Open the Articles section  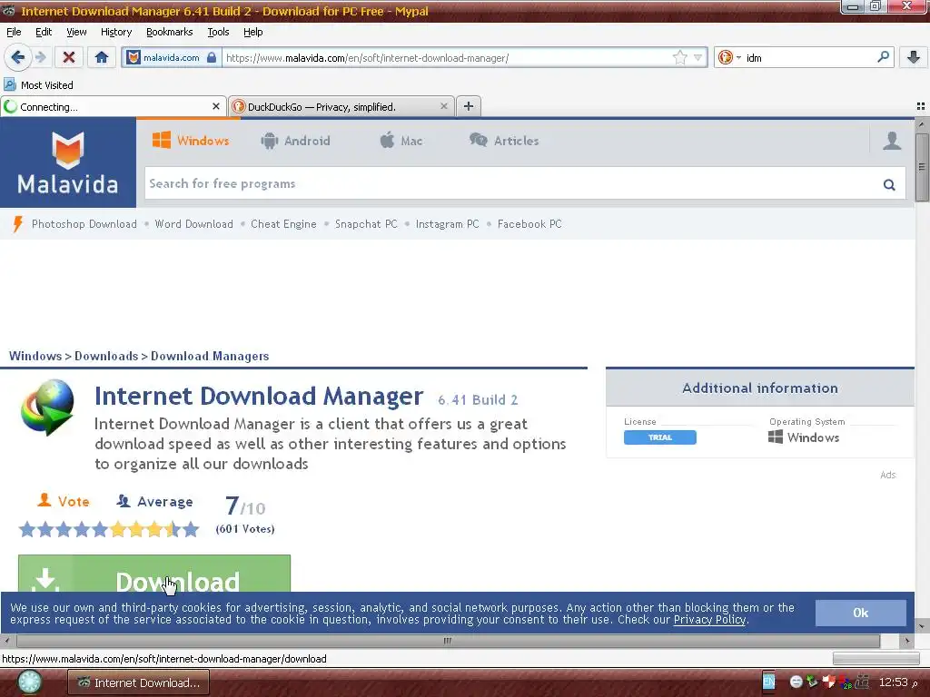coord(504,141)
